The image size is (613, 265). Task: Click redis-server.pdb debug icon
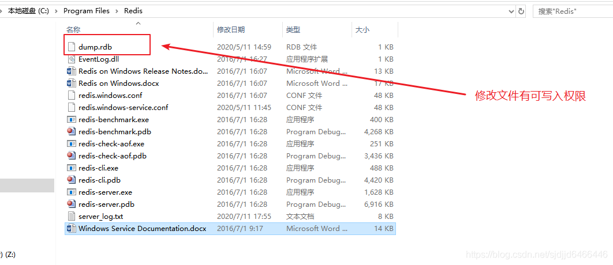click(71, 204)
